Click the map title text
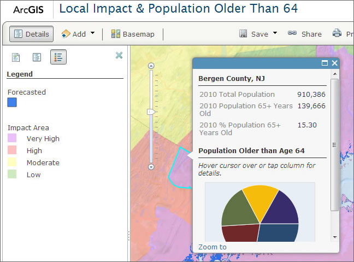Image resolution: width=354 pixels, height=262 pixels. click(x=178, y=9)
